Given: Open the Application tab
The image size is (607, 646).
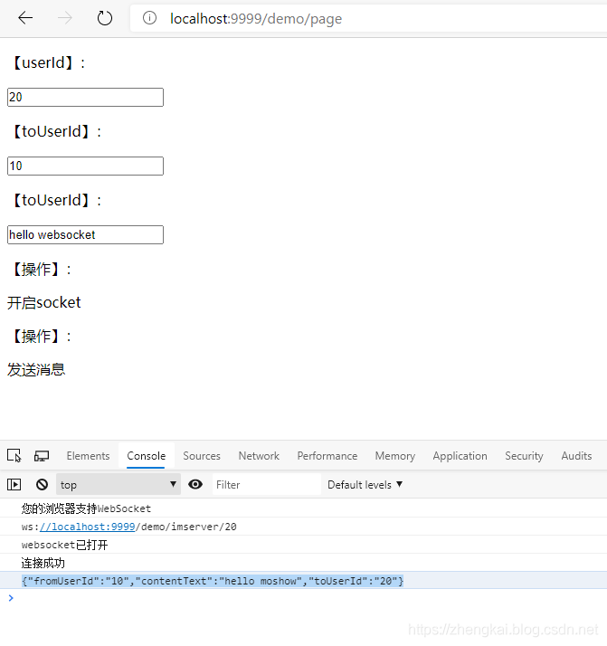Looking at the screenshot, I should tap(460, 456).
